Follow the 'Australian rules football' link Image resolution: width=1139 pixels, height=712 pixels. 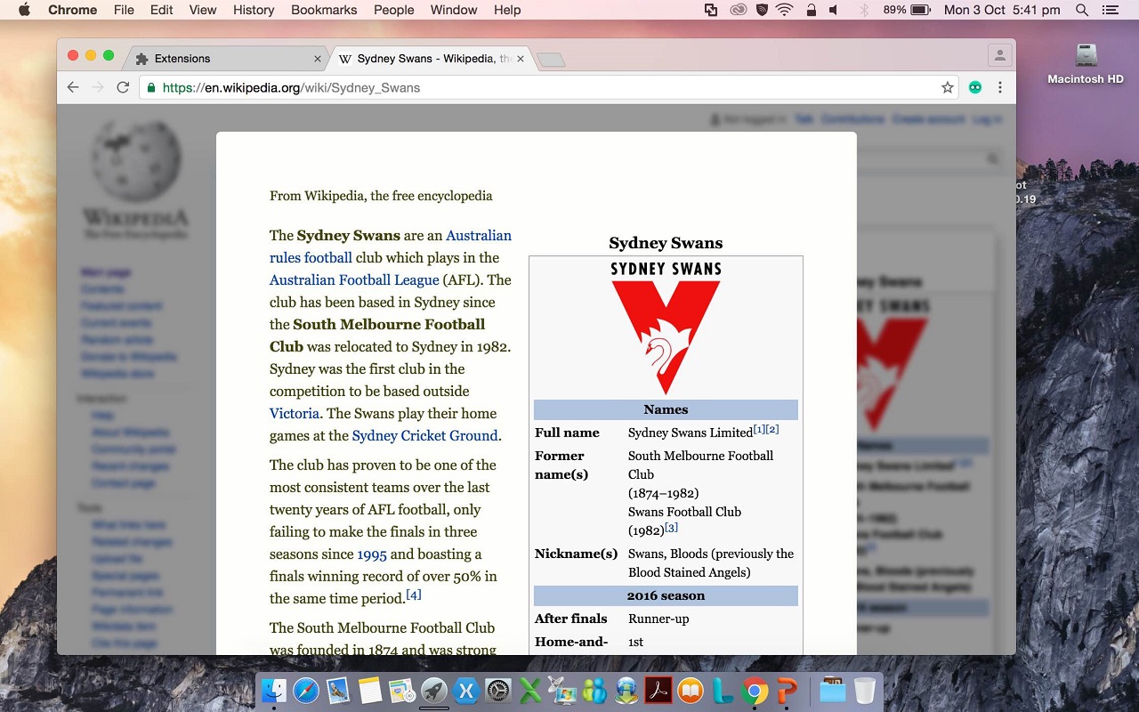point(311,257)
